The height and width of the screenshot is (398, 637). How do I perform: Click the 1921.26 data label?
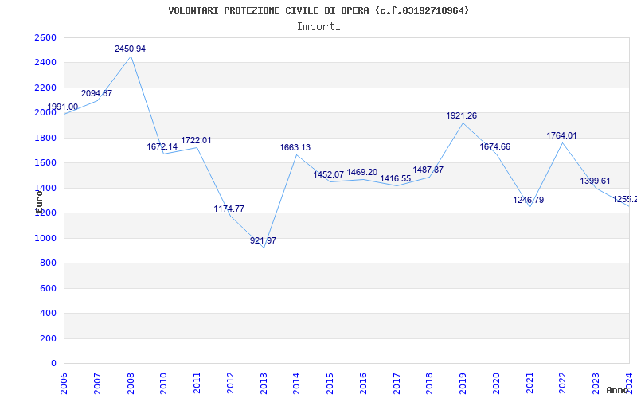tap(462, 115)
